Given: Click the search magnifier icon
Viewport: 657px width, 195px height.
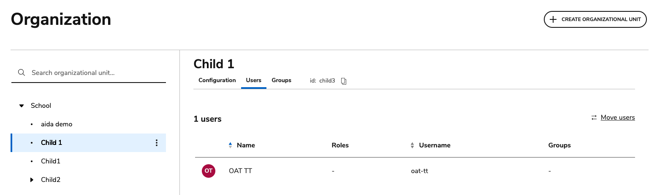Looking at the screenshot, I should click(x=22, y=73).
